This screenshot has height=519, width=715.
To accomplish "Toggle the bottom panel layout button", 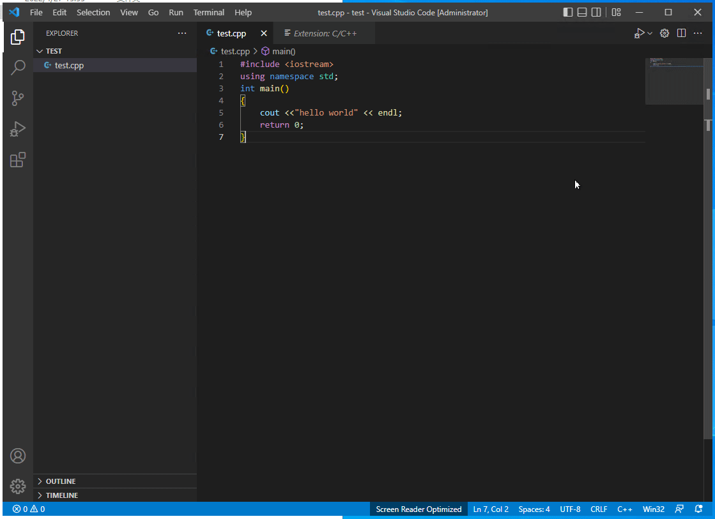I will coord(582,12).
